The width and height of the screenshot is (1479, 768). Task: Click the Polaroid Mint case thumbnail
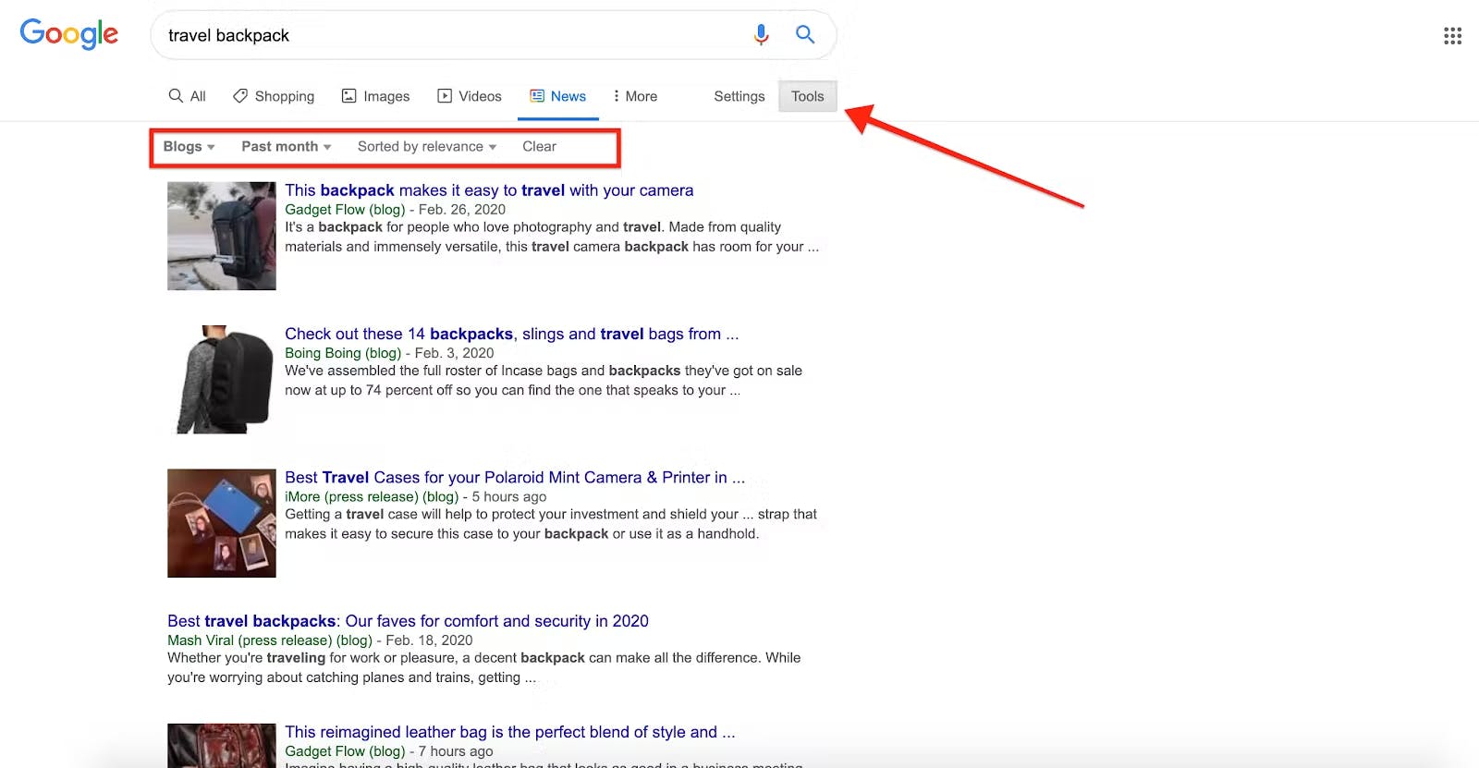coord(222,523)
